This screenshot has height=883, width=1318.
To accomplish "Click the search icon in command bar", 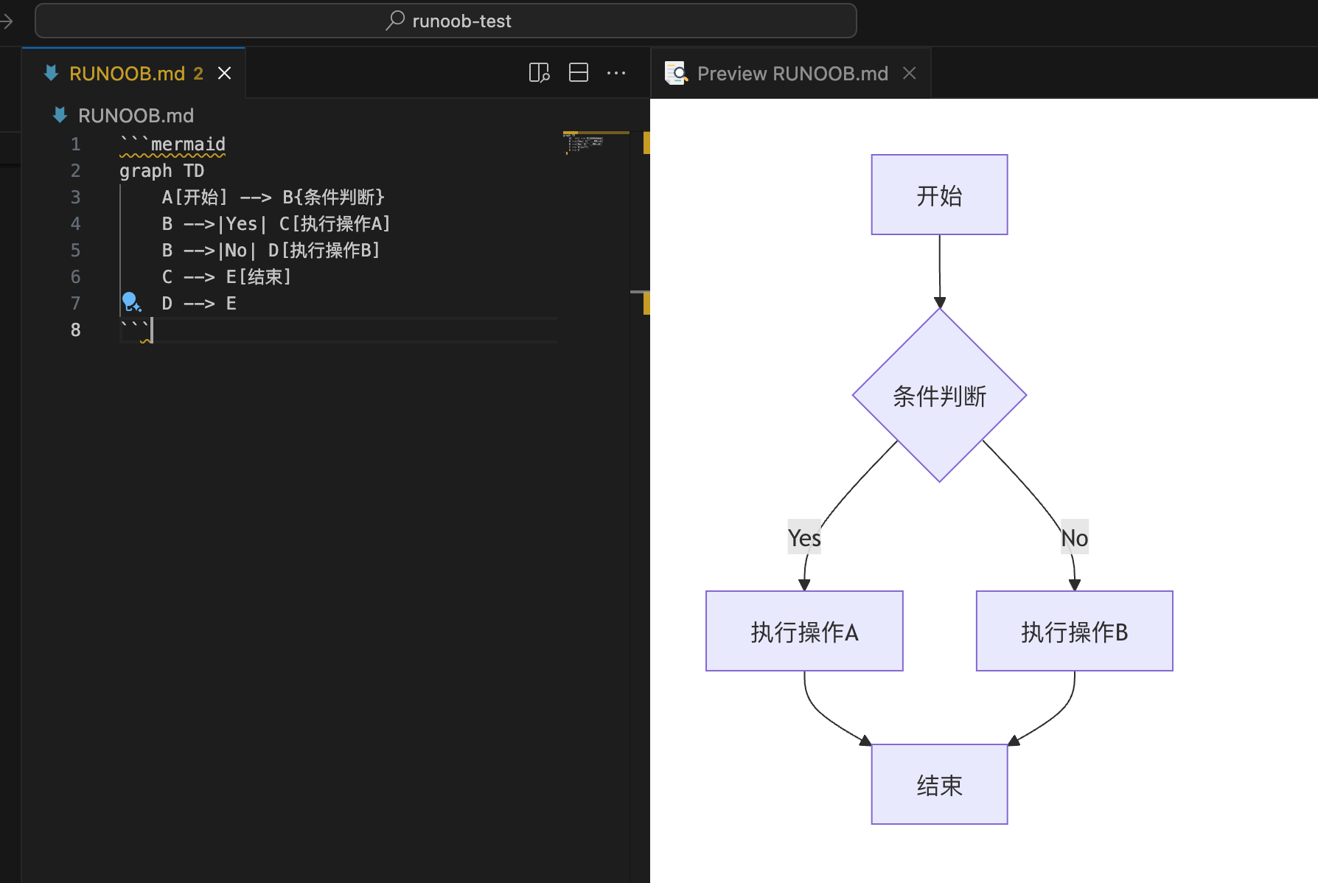I will click(395, 21).
